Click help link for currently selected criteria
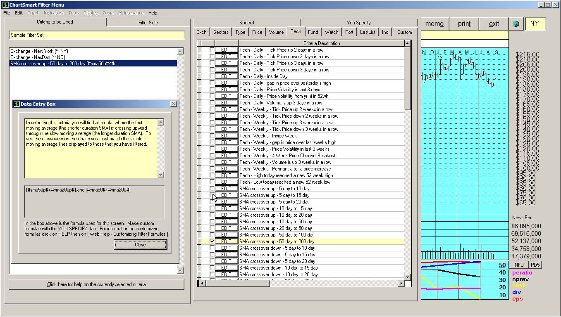The height and width of the screenshot is (317, 561). (x=96, y=284)
